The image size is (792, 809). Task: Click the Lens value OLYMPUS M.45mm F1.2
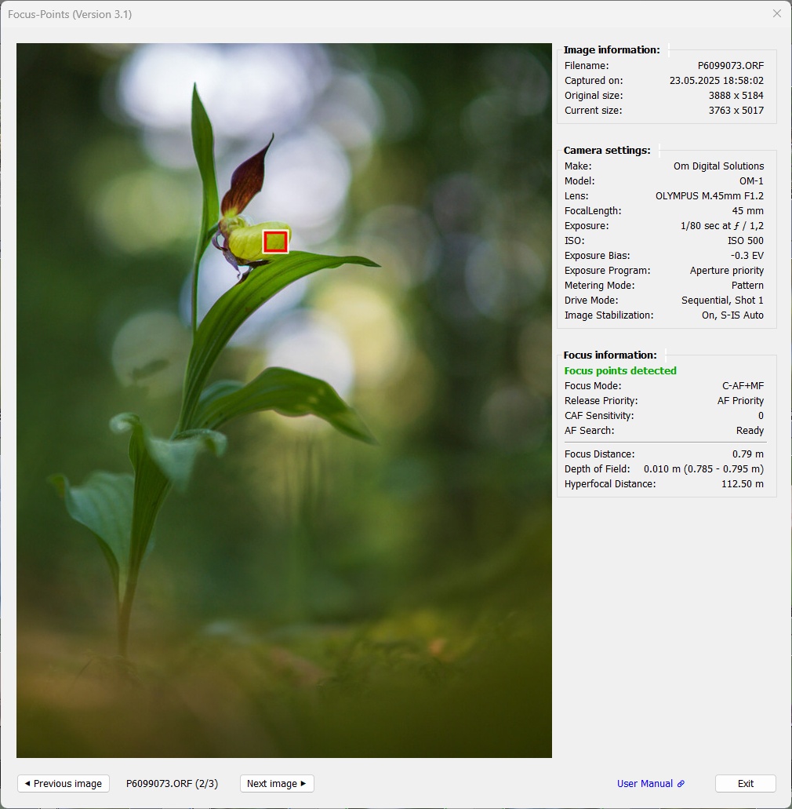point(709,196)
